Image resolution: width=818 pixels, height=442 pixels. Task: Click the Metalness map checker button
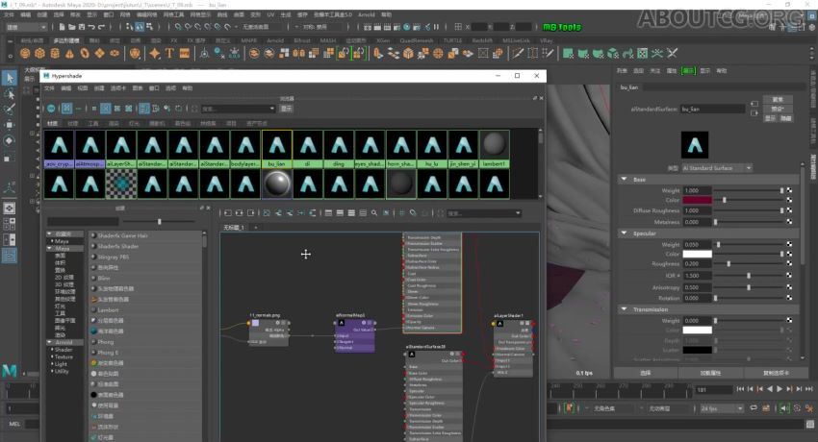tap(789, 222)
